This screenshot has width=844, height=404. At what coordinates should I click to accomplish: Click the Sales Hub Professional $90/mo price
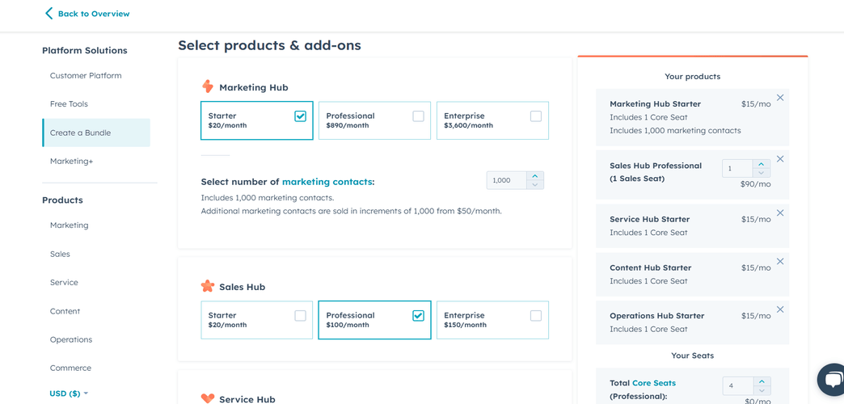pos(755,184)
